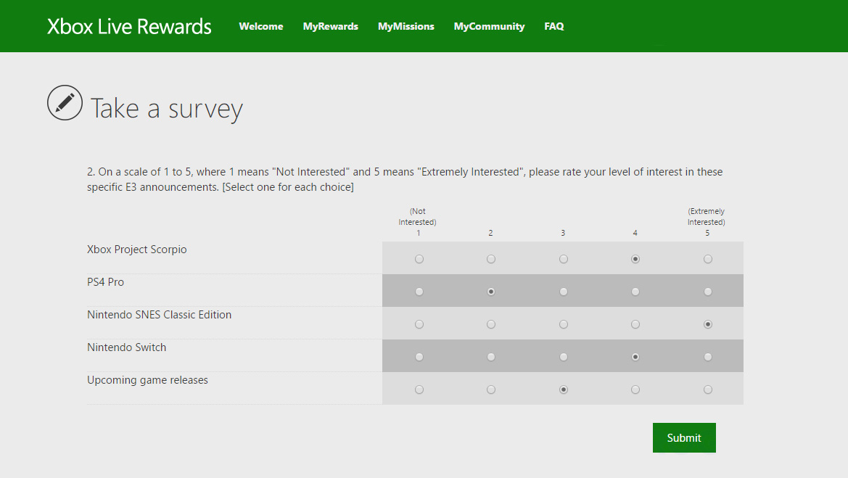Click the Xbox Live Rewards logo

129,27
